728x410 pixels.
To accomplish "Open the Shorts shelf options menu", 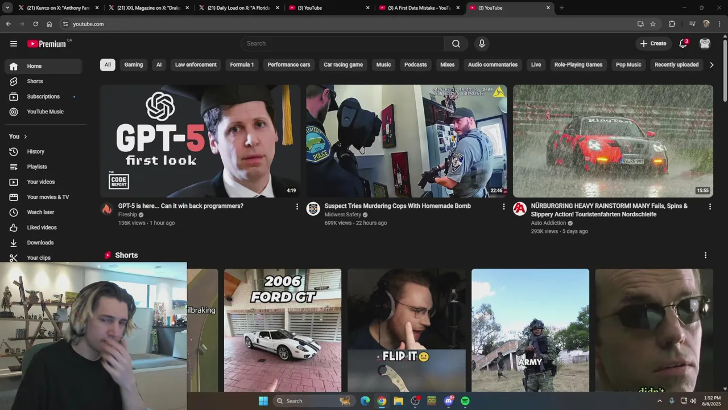I will pyautogui.click(x=705, y=255).
